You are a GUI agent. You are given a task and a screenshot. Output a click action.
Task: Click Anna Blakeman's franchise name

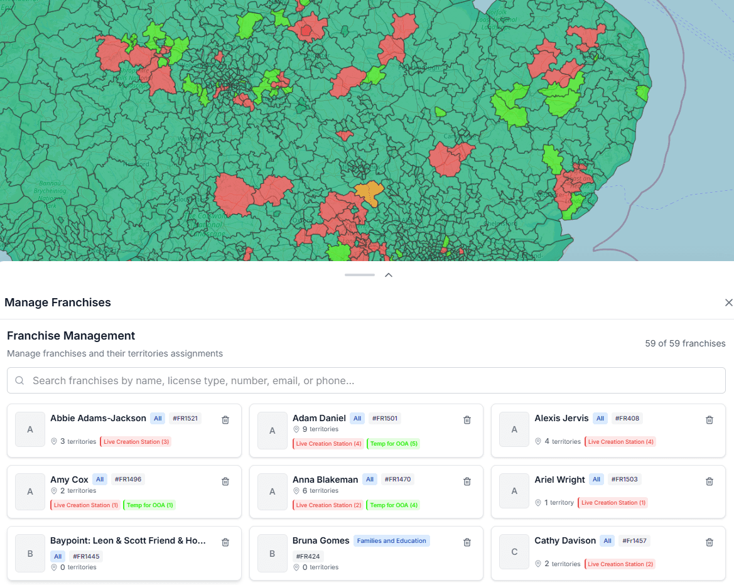[x=325, y=479]
